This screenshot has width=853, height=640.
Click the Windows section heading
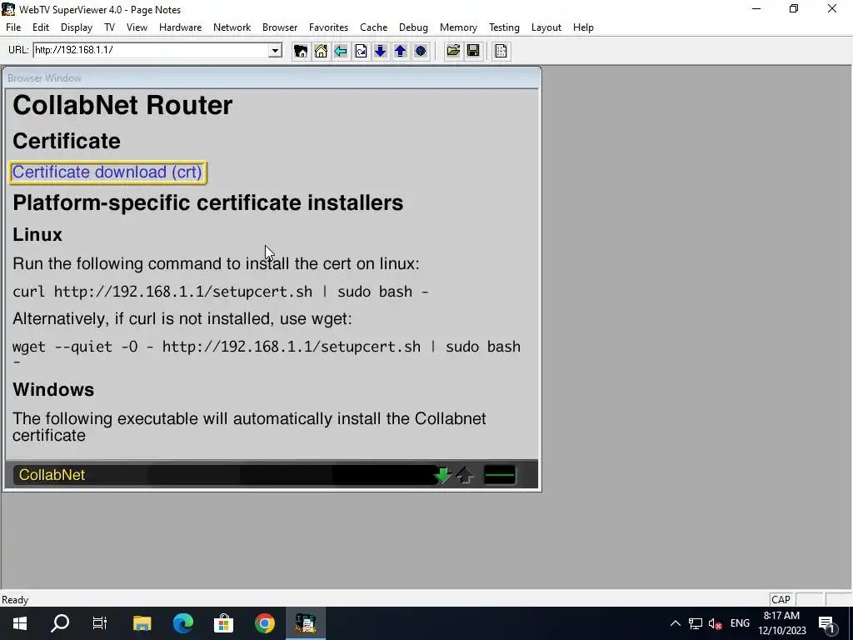click(x=53, y=390)
